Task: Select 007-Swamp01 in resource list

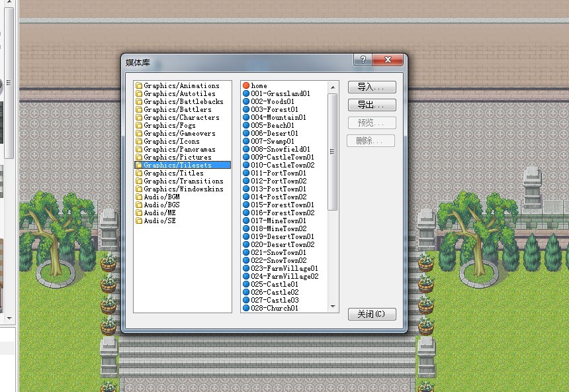Action: coord(273,141)
